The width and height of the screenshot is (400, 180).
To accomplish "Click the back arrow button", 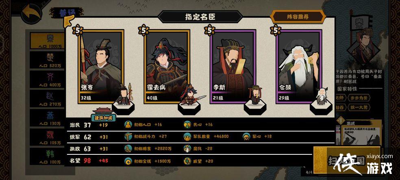I will (32, 14).
